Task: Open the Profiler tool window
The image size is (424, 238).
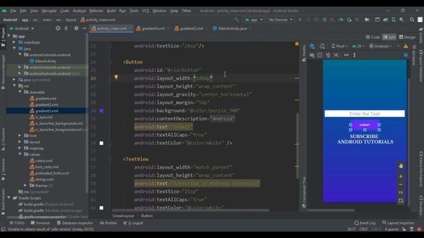Action: [109, 223]
